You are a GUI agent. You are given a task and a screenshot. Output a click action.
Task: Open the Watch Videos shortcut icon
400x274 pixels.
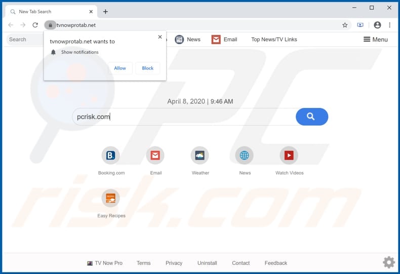click(x=289, y=155)
